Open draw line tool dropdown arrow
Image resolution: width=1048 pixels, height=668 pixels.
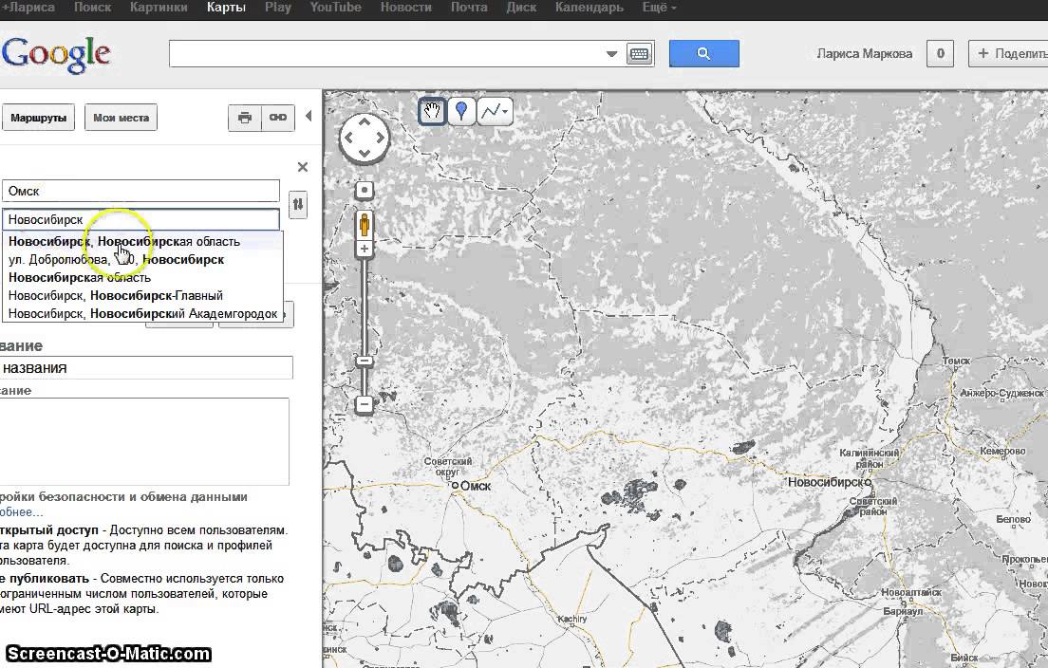point(506,112)
